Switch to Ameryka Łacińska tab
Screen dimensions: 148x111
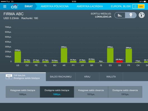(x=90, y=6)
